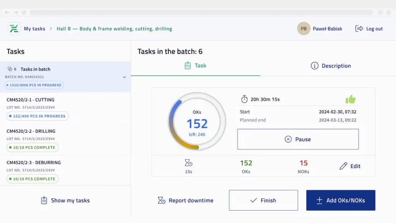The width and height of the screenshot is (396, 223).
Task: Click the Paweł Babiak user name
Action: pyautogui.click(x=327, y=29)
